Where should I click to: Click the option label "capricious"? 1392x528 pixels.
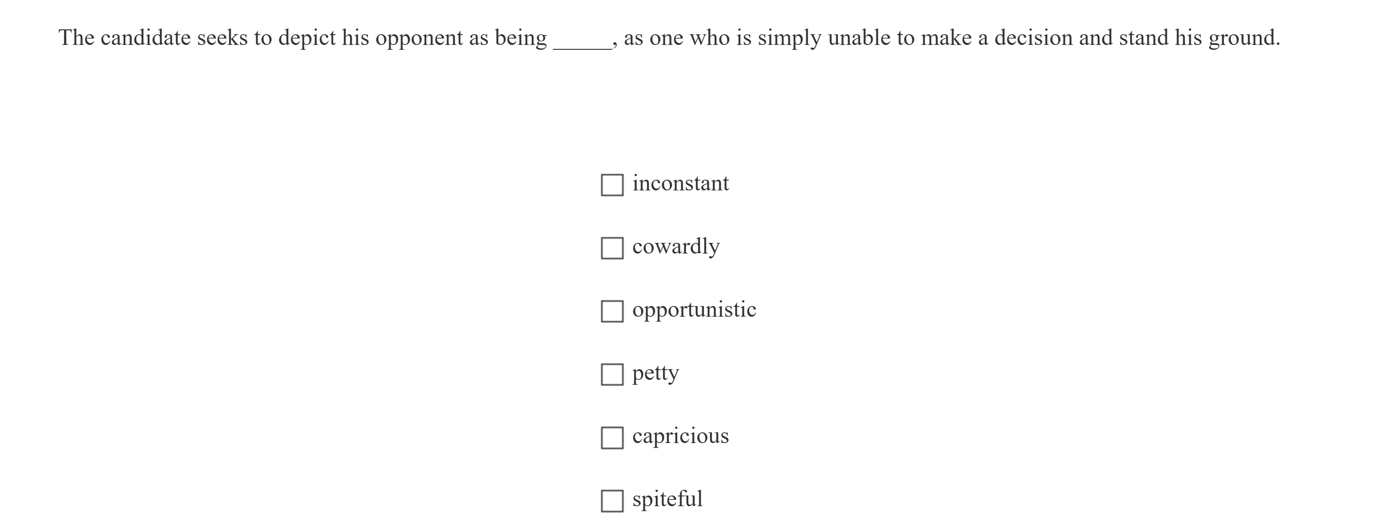pyautogui.click(x=680, y=436)
